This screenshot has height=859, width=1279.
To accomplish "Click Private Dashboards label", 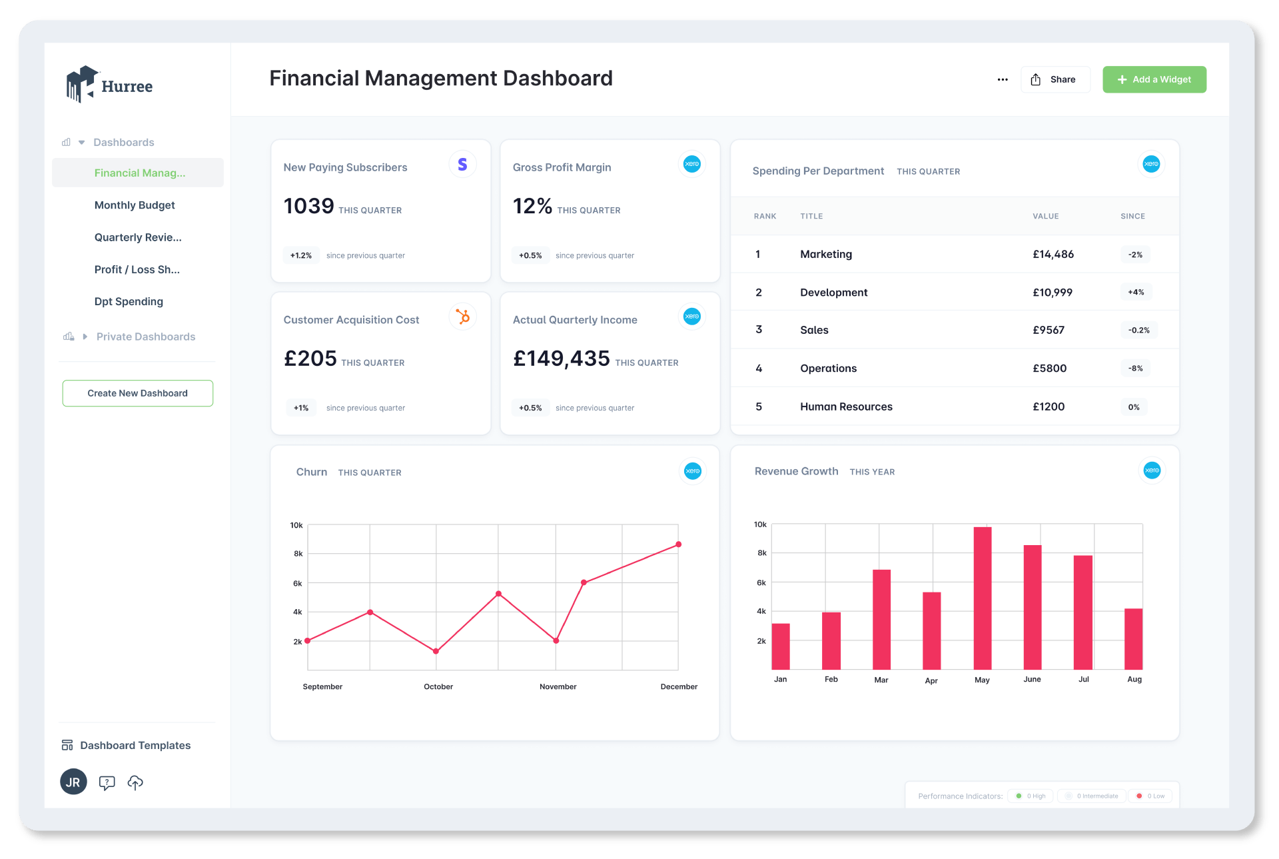I will [x=146, y=337].
